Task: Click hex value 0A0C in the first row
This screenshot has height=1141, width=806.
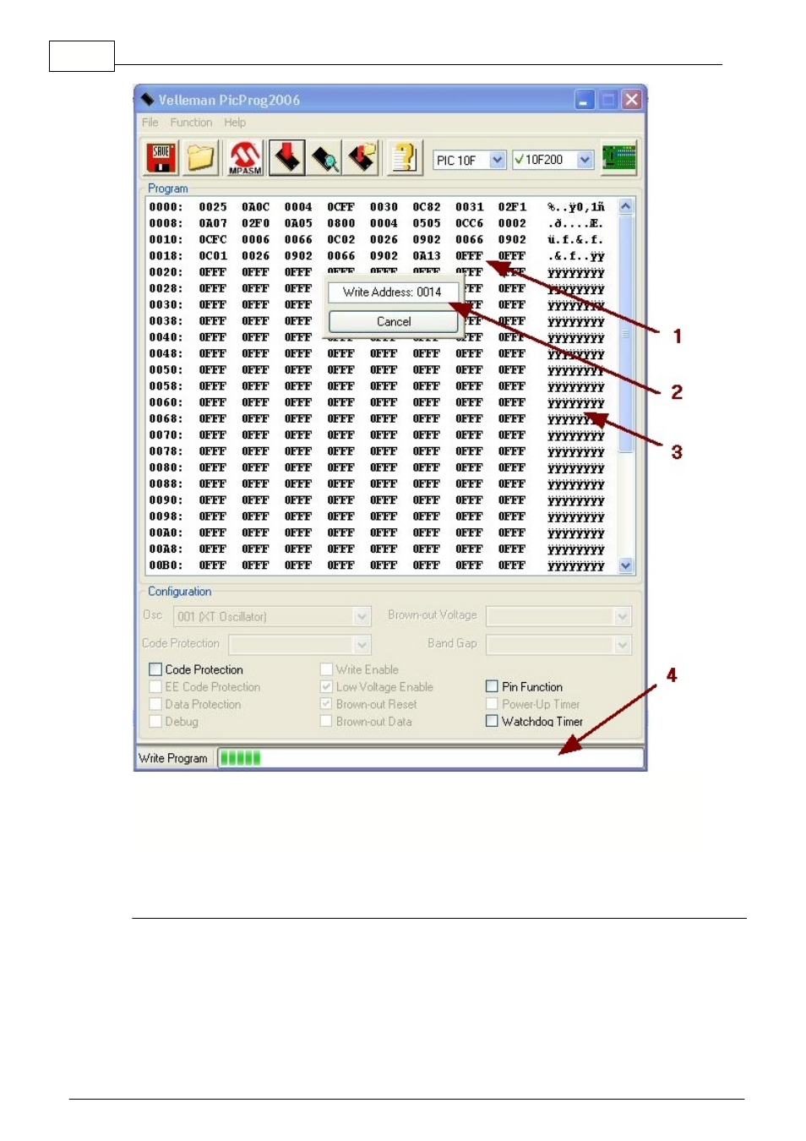Action: (256, 207)
